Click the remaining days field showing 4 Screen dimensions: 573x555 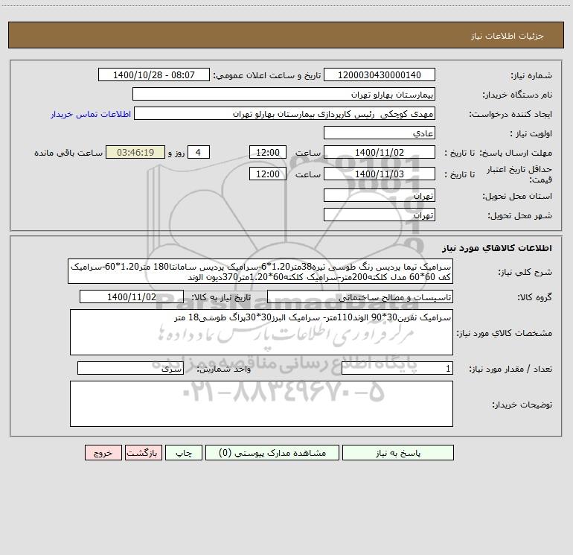click(199, 152)
